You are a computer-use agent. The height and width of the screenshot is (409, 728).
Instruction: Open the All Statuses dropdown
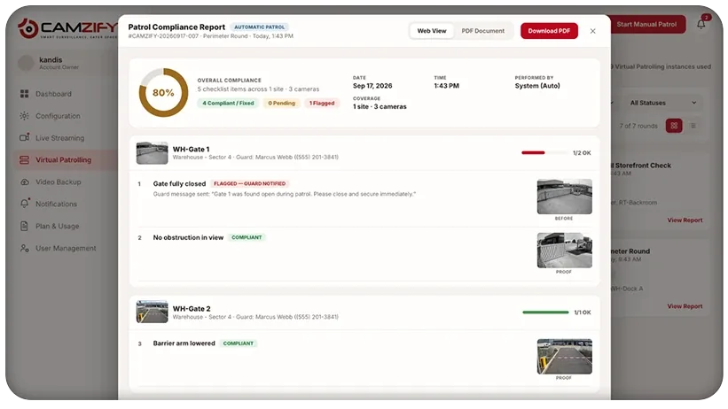[662, 103]
